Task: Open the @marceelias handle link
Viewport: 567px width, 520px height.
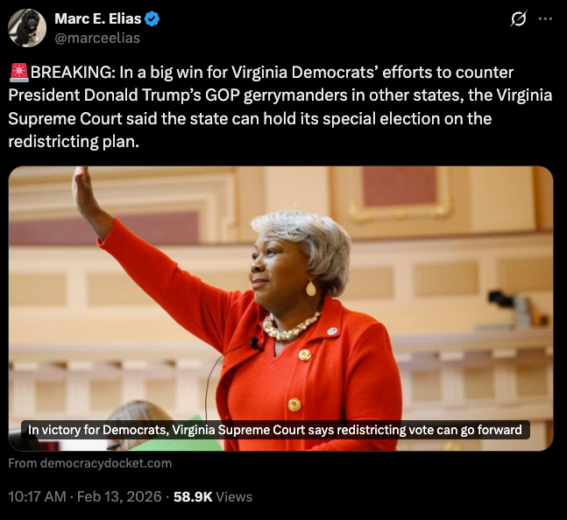Action: 97,38
